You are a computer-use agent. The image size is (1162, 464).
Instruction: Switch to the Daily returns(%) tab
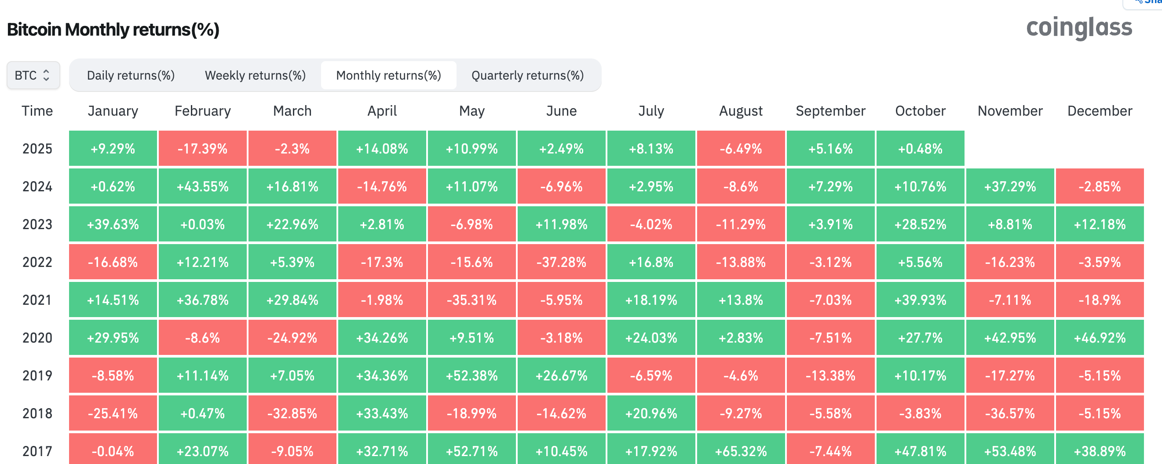click(x=131, y=75)
